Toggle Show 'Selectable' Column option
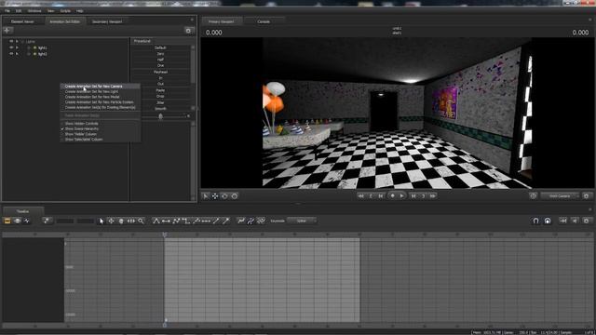This screenshot has height=335, width=596. [x=84, y=140]
